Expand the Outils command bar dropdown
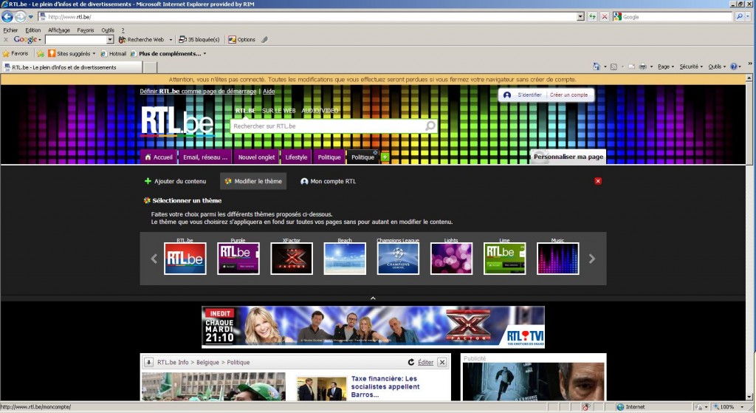 click(x=717, y=66)
